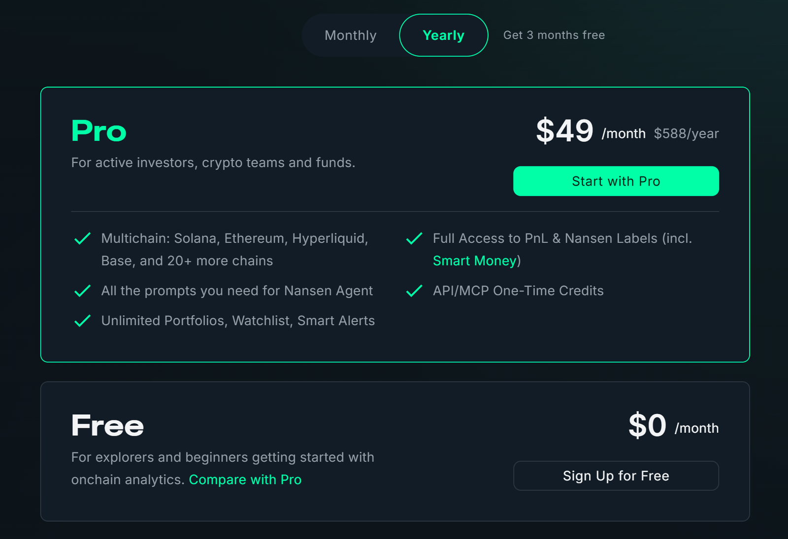Screen dimensions: 788x539
Task: Click the checkmark next to PnL & Nansen Labels
Action: (x=414, y=238)
